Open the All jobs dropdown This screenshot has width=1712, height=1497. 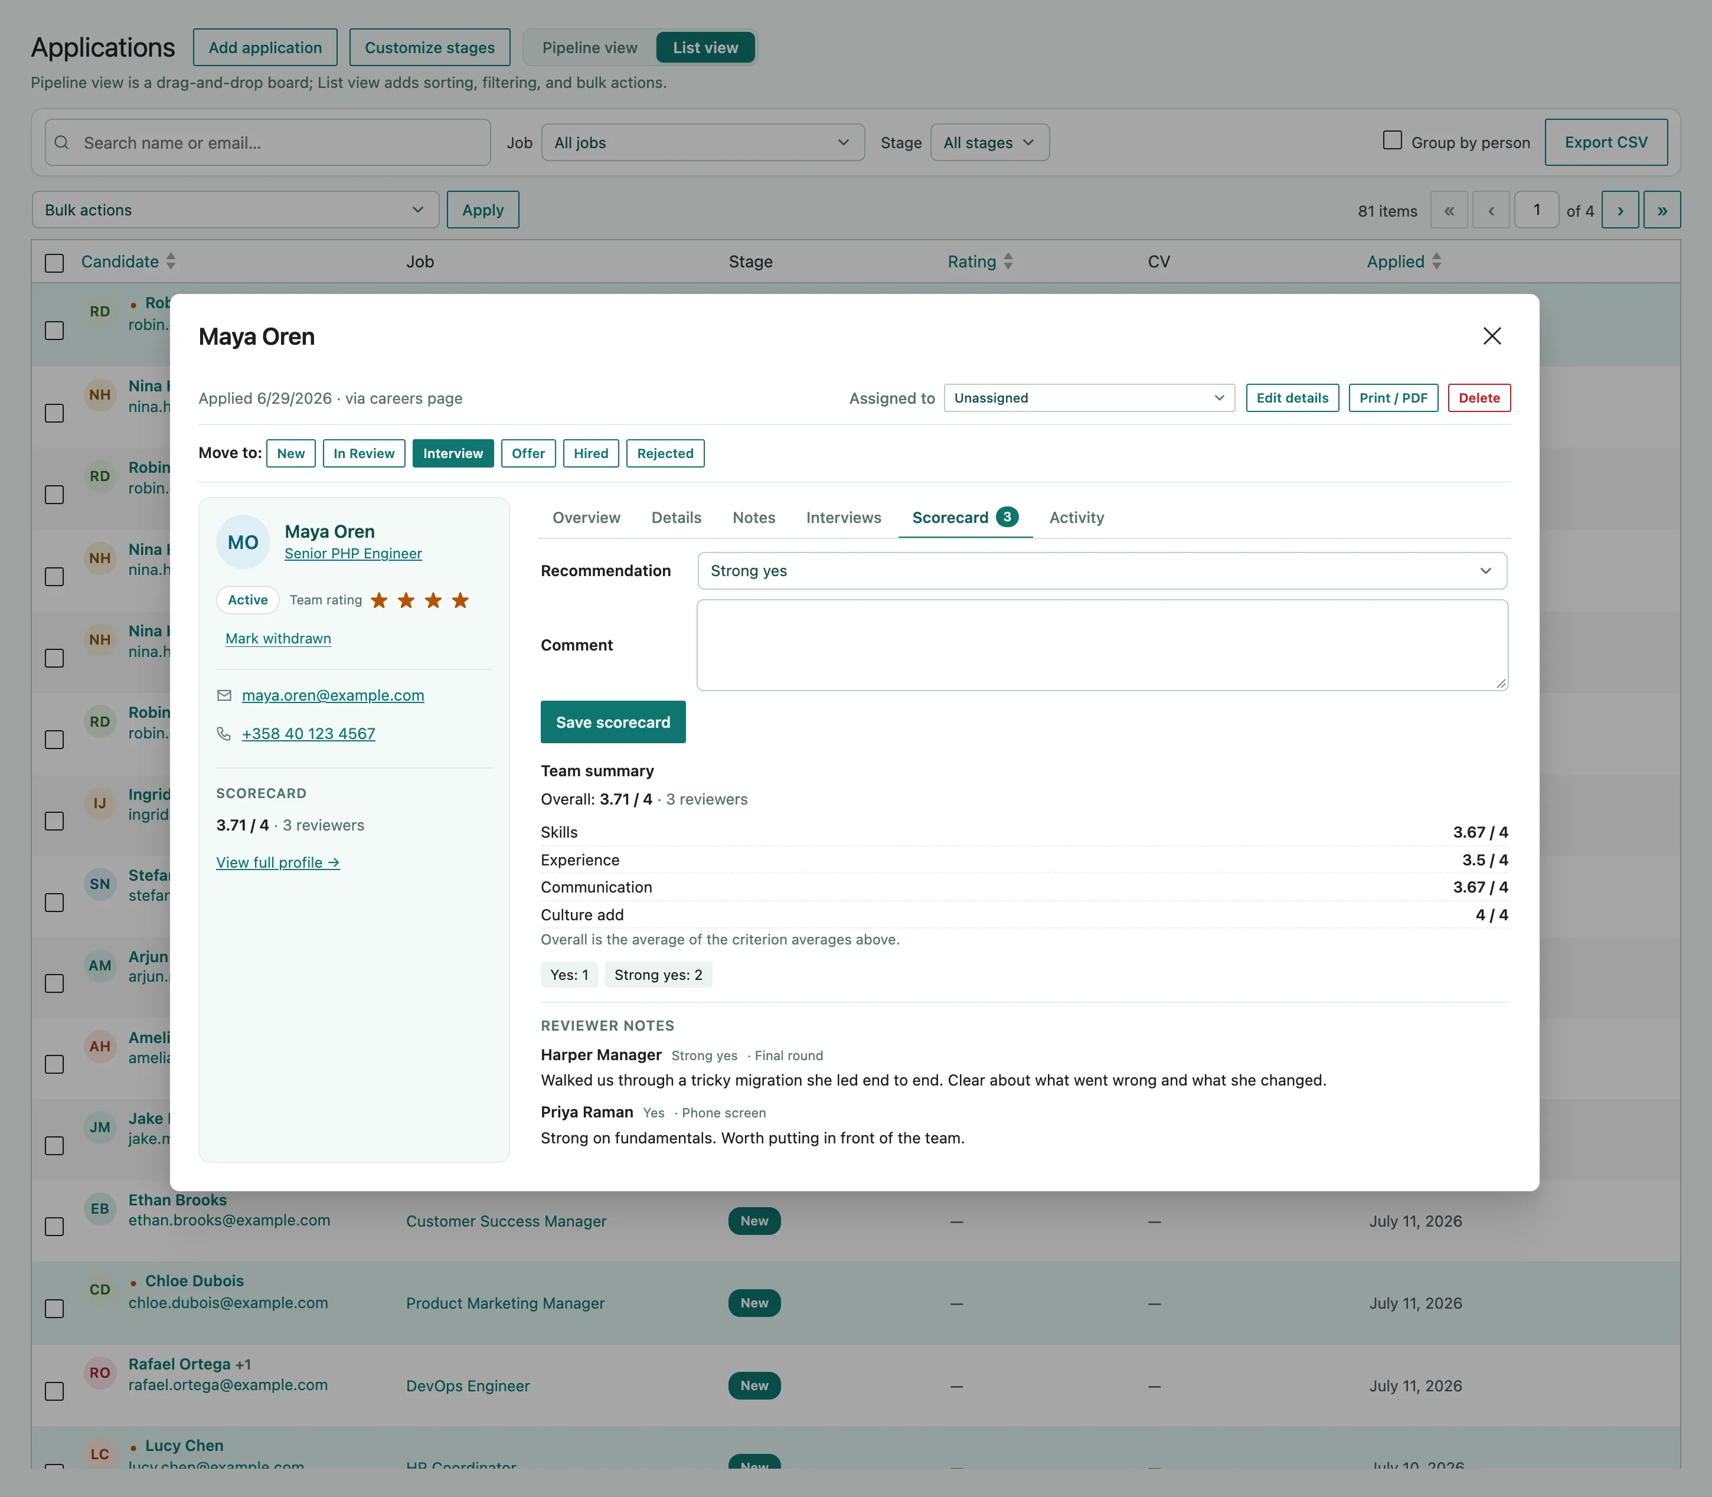point(703,143)
